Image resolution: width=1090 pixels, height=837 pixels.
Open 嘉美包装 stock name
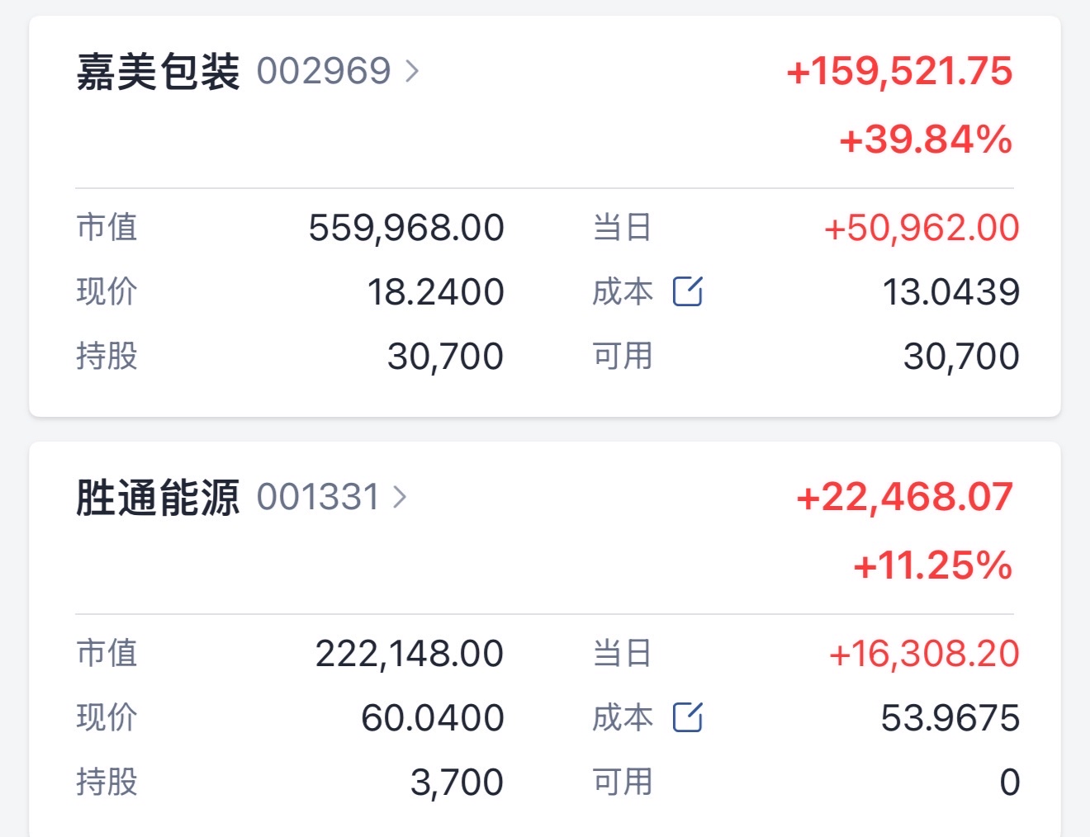pyautogui.click(x=158, y=72)
